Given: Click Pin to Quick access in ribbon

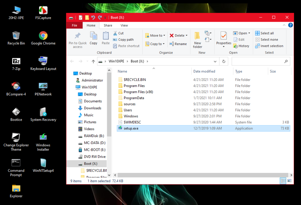Looking at the screenshot, I should [78, 40].
